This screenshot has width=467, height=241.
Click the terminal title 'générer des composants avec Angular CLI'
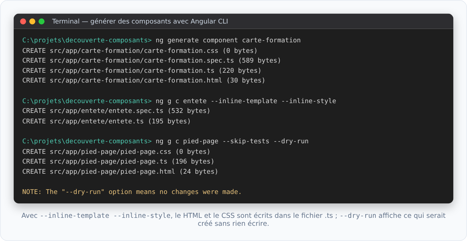140,21
